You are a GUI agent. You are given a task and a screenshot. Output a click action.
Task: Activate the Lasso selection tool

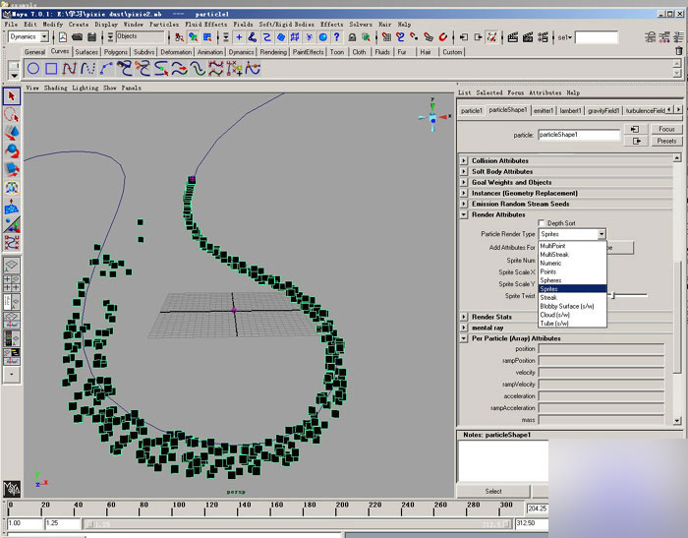click(x=12, y=115)
